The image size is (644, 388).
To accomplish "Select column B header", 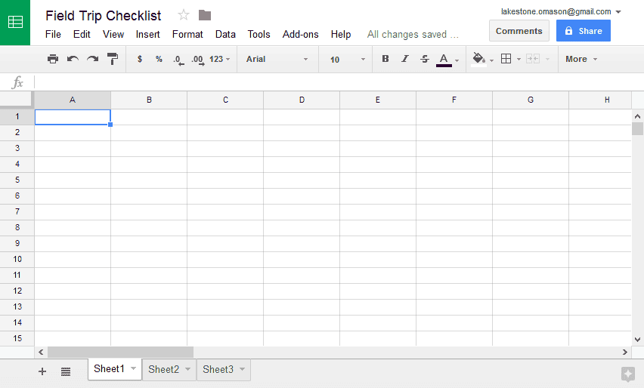I will pyautogui.click(x=149, y=100).
